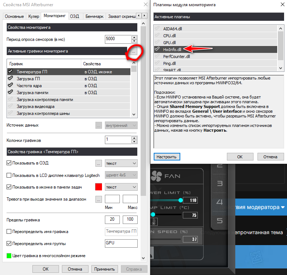287x275 pixels.
Task: Click group name field GPU
Action: [x=121, y=243]
